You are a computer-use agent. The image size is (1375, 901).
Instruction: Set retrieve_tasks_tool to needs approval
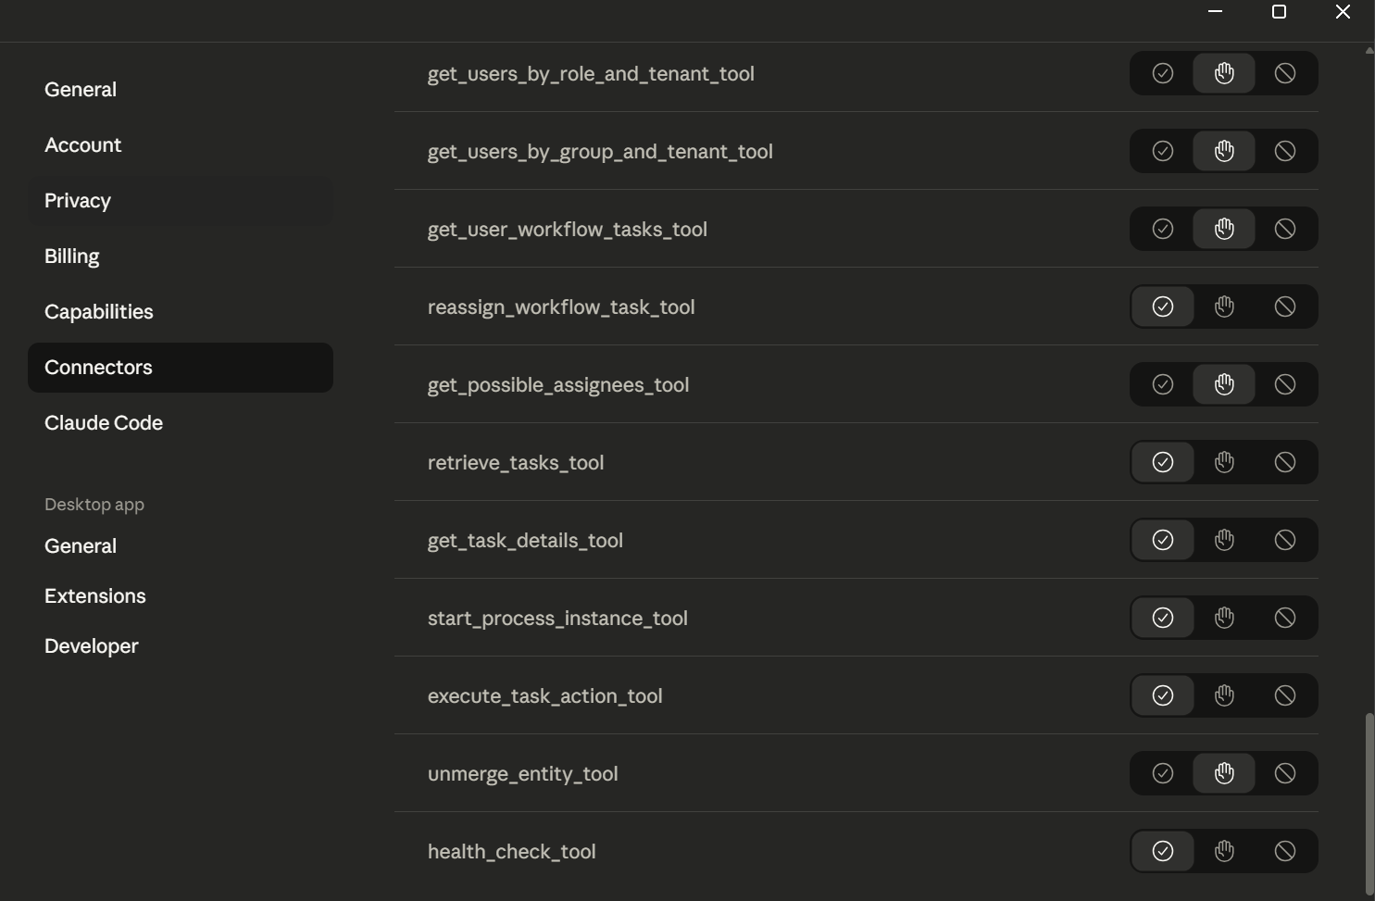1224,462
